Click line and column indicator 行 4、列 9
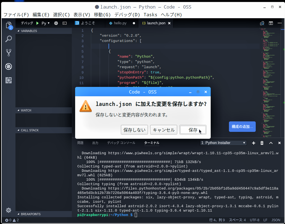The width and height of the screenshot is (285, 224). pyautogui.click(x=217, y=220)
